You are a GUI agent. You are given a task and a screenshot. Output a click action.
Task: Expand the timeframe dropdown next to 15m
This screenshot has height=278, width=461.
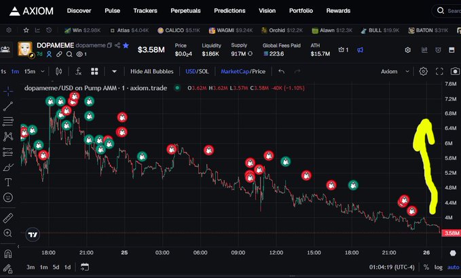[x=43, y=71]
